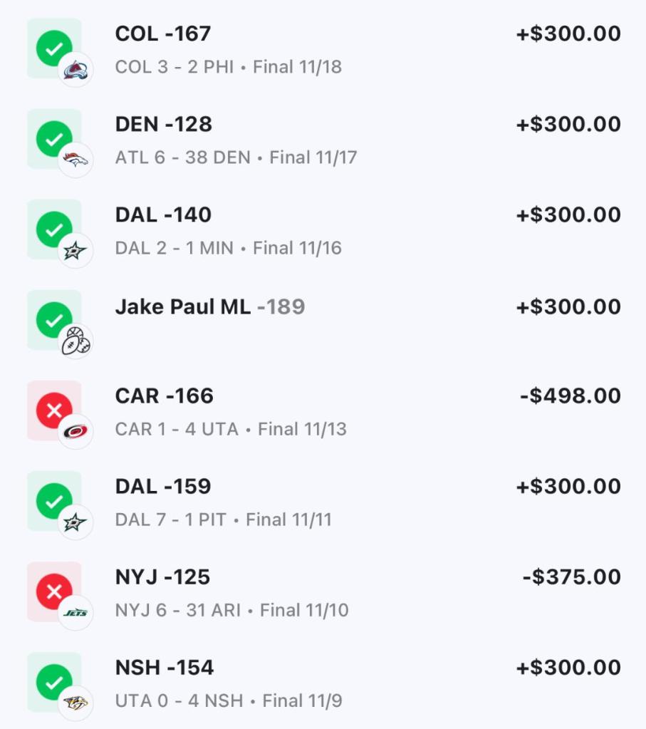Click the Denver Broncos team logo
646x729 pixels.
[x=75, y=160]
